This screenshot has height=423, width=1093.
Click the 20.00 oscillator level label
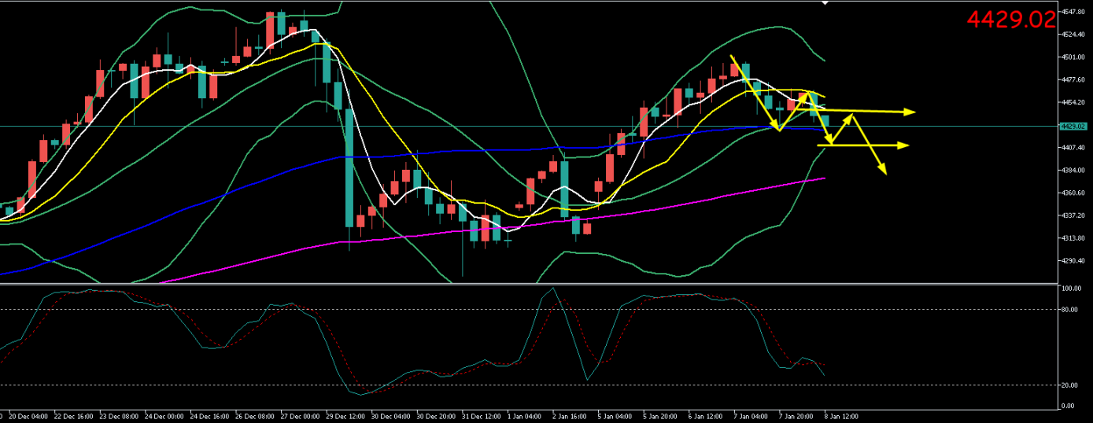point(1070,385)
